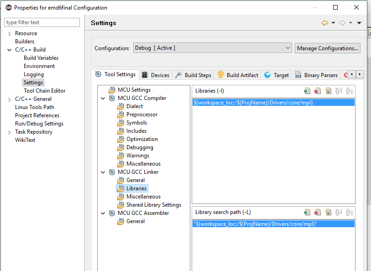Click Add icon in Library search path
Screen dimensions: 371x271
coord(307,212)
